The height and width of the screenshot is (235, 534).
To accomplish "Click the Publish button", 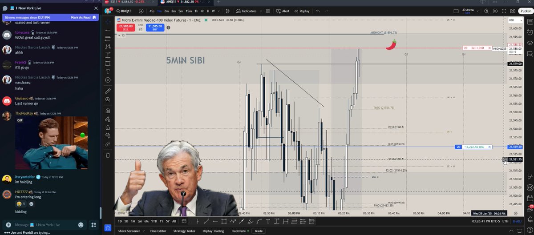I will point(526,11).
